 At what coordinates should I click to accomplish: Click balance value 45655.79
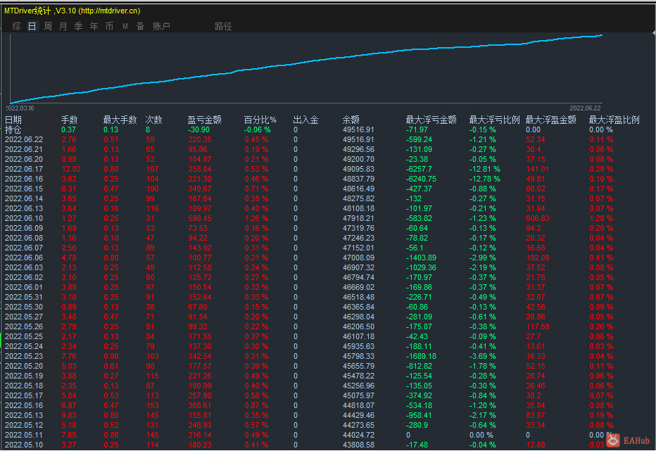[358, 366]
